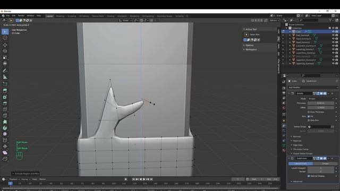The image size is (340, 191).
Task: Expand the Thickness Clamp panel
Action: (x=301, y=149)
